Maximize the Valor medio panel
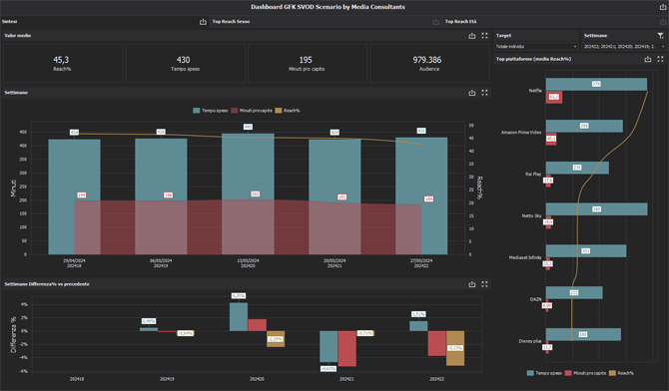 click(484, 36)
